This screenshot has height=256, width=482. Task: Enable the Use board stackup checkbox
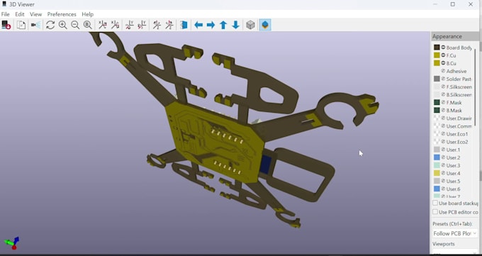coord(435,203)
